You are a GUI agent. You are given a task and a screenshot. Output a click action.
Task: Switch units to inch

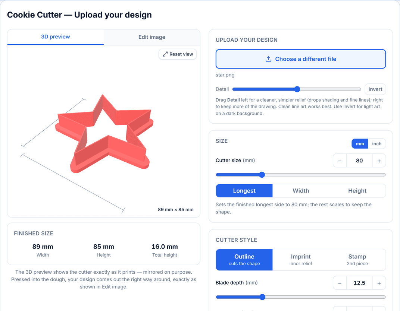pos(376,144)
